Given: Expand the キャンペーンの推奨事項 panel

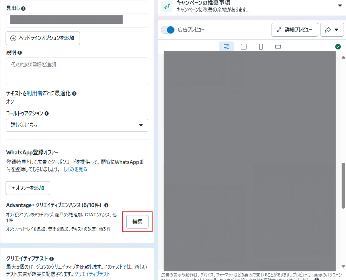Looking at the screenshot, I should pos(340,6).
